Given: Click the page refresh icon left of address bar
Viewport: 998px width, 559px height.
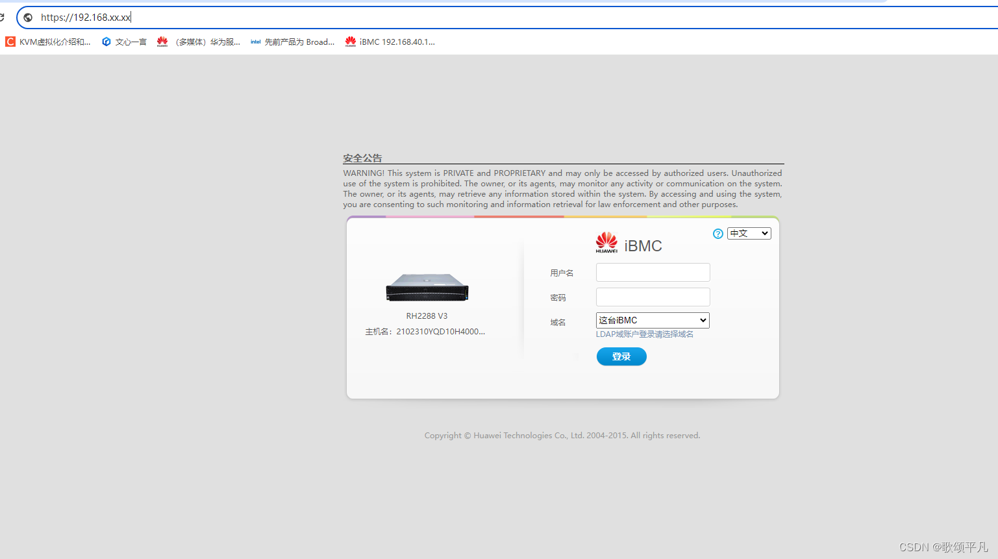Looking at the screenshot, I should pos(3,17).
